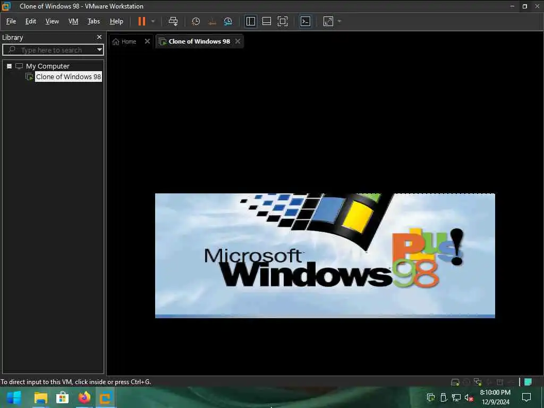Open stretch guest options dropdown arrow
The height and width of the screenshot is (408, 544).
[x=339, y=21]
